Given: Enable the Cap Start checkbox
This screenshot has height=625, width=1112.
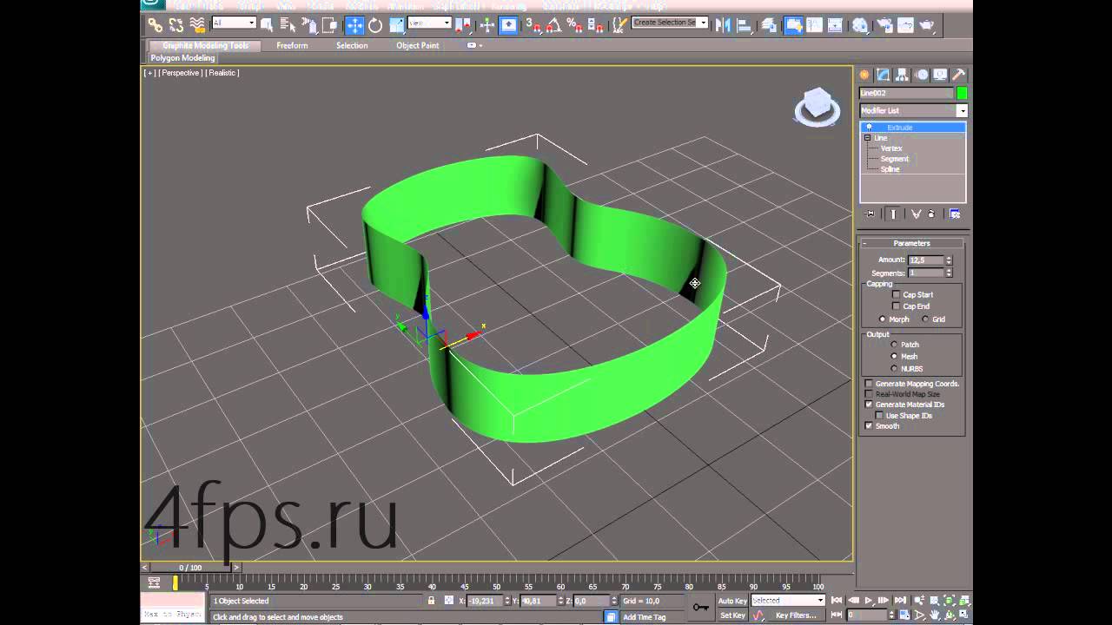Looking at the screenshot, I should 897,294.
